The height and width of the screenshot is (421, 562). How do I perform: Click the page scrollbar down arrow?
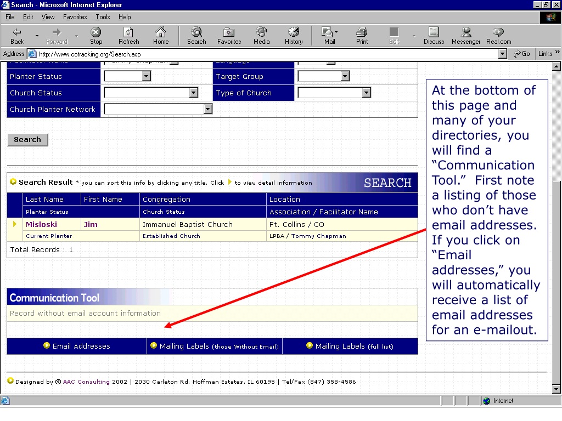pyautogui.click(x=556, y=389)
